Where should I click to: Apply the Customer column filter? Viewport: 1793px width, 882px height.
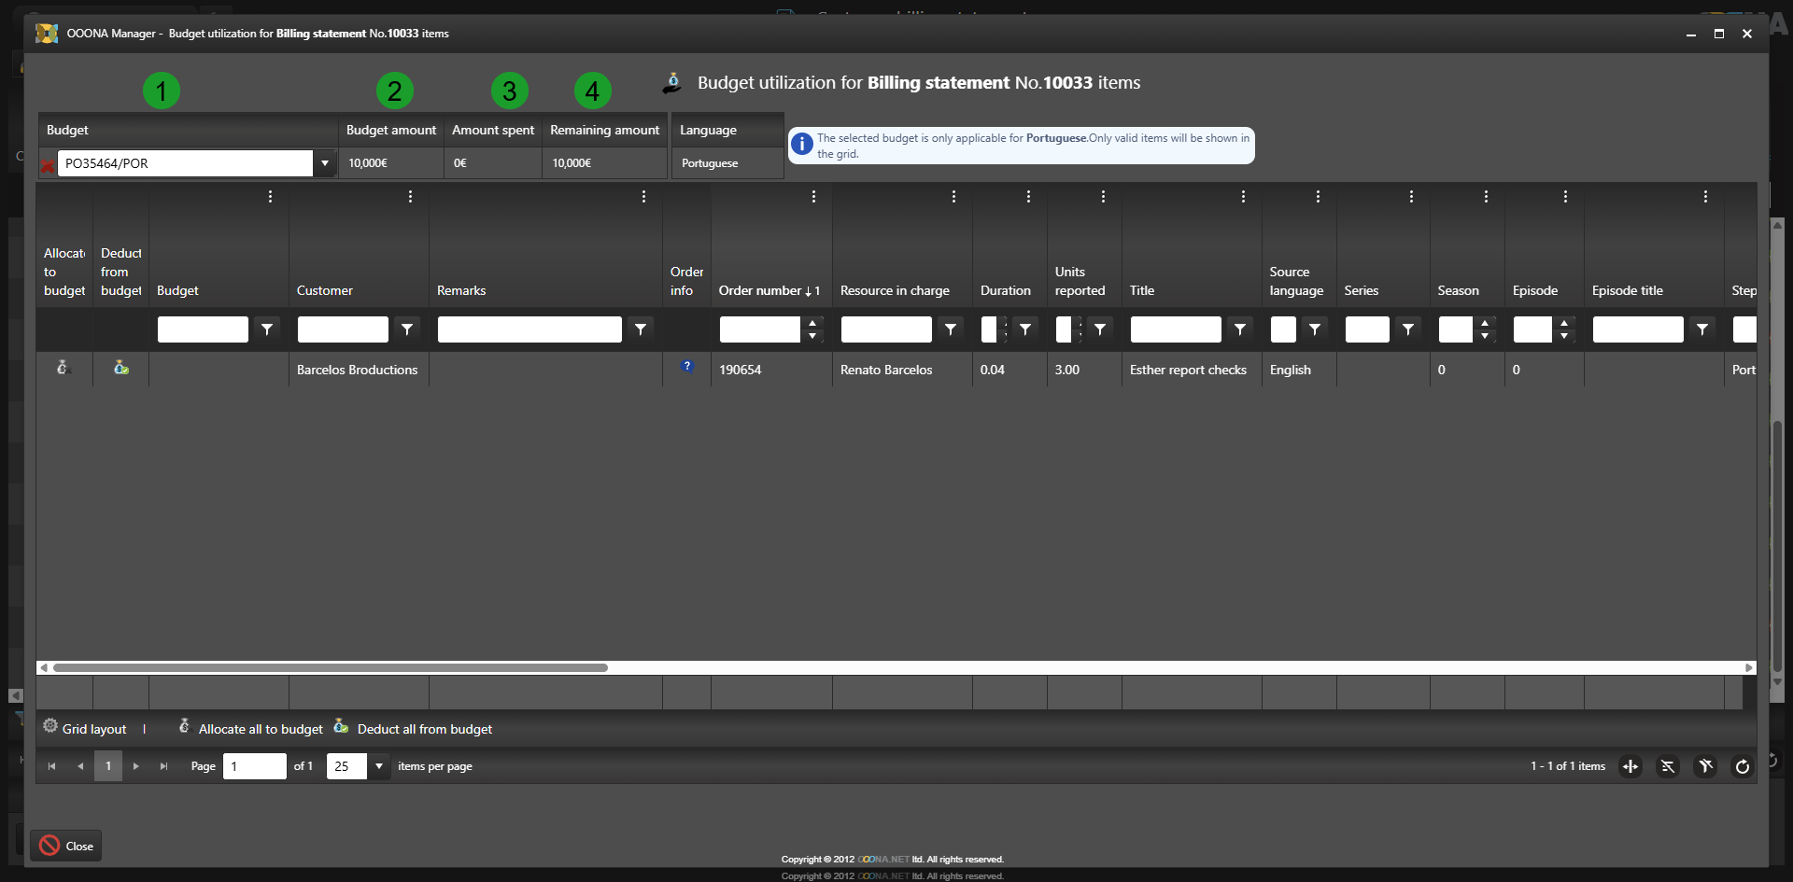[407, 329]
